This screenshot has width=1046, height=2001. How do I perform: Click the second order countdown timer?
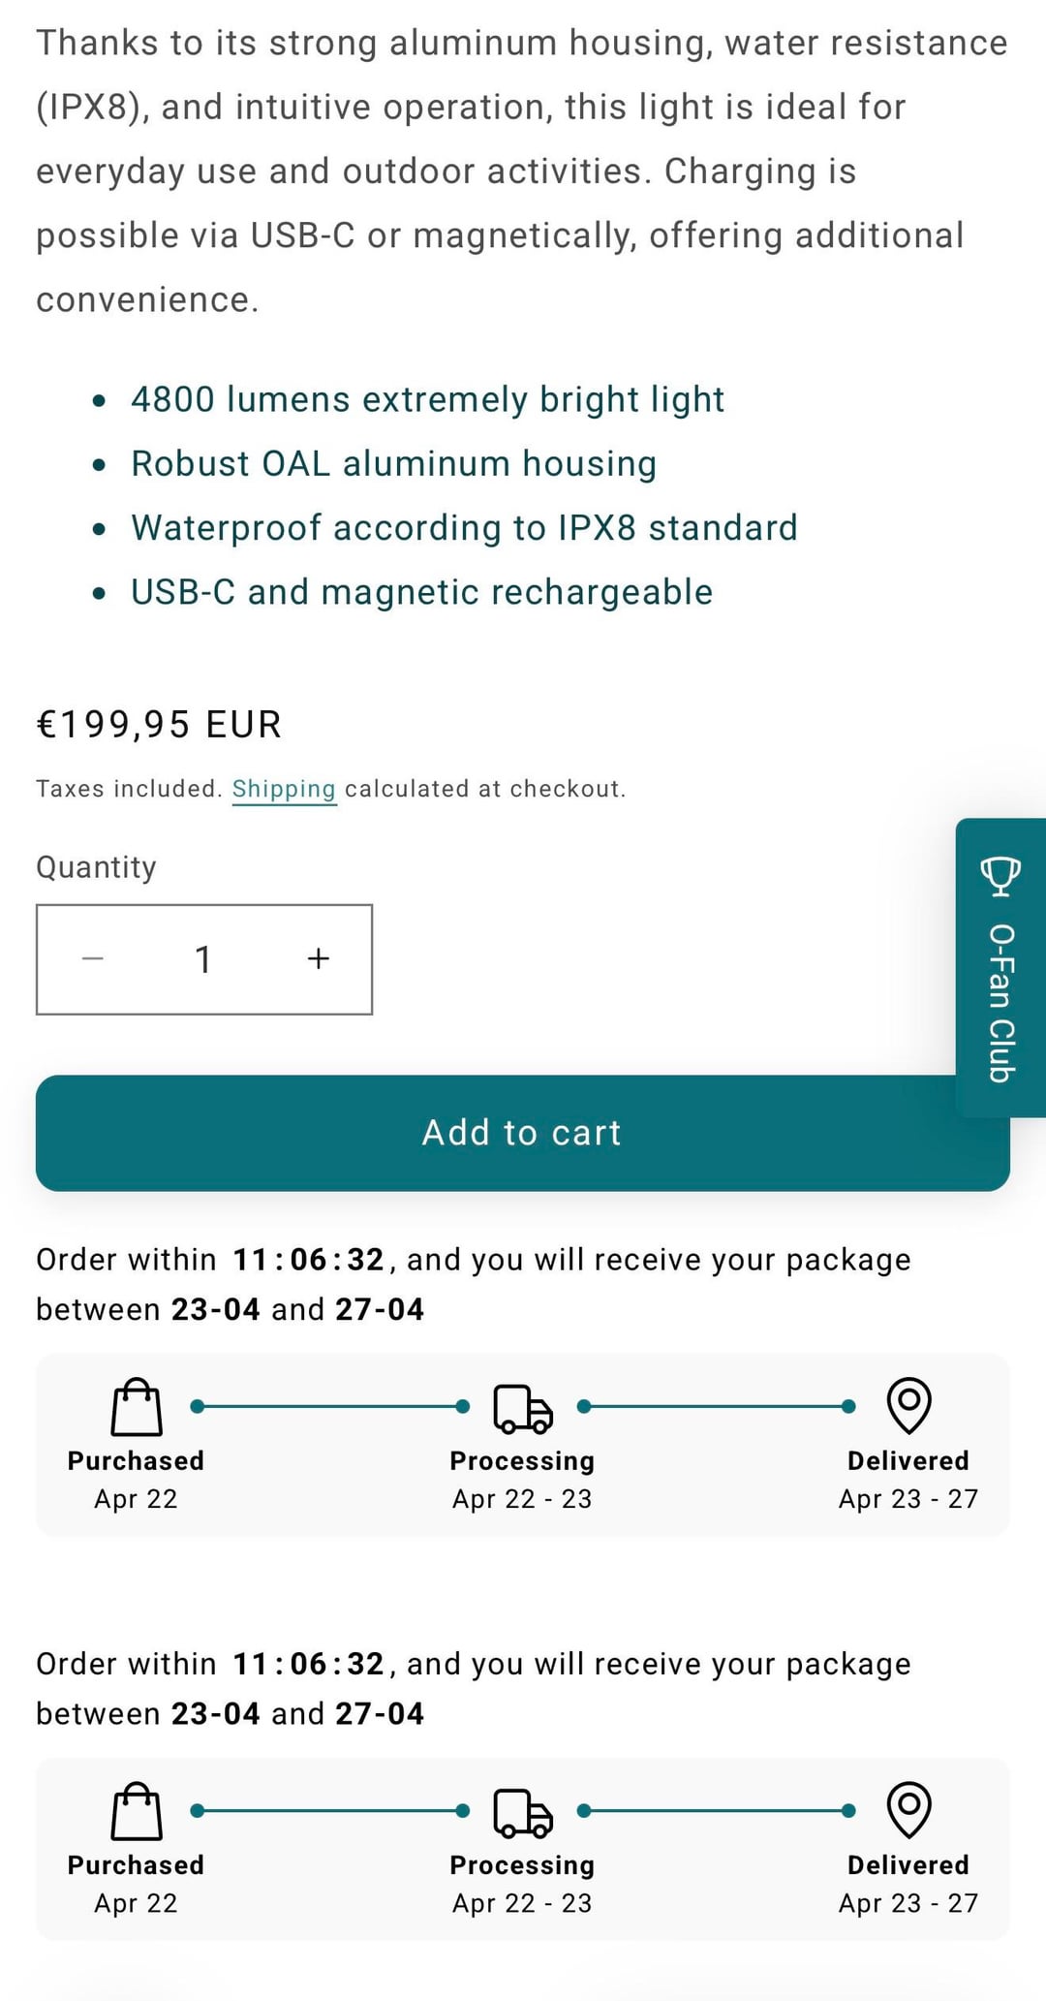pyautogui.click(x=308, y=1664)
